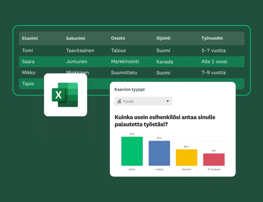The height and width of the screenshot is (202, 263).
Task: Click the Joskus axis label
Action: [159, 169]
